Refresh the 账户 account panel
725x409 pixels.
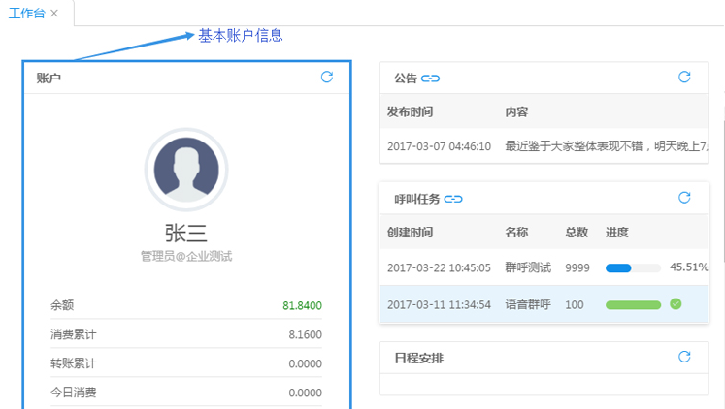[x=327, y=78]
